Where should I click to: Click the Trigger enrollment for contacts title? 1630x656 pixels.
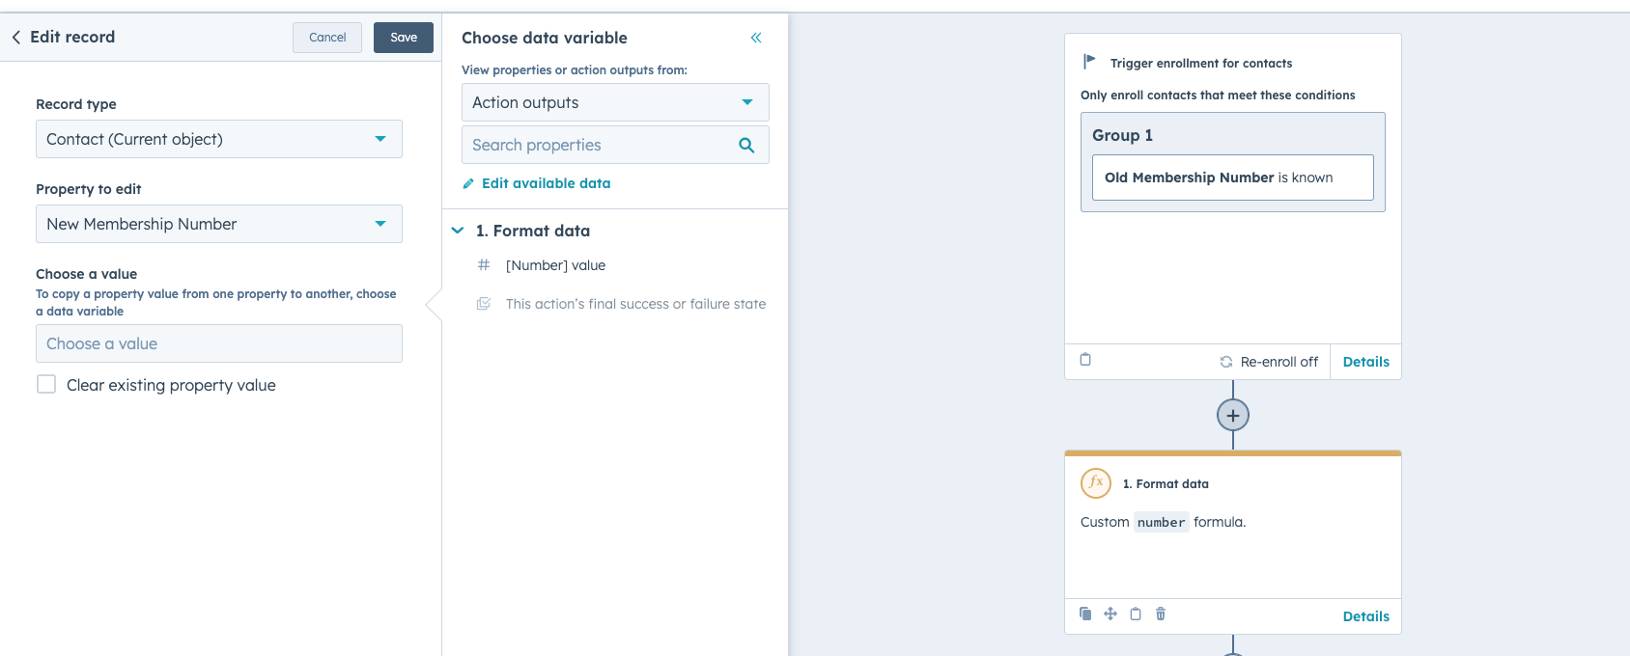coord(1201,64)
